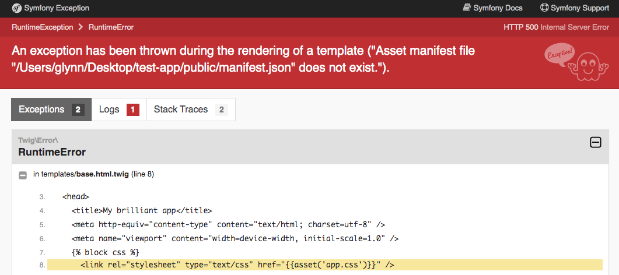
Task: Collapse the RuntimeError exception block
Action: 595,142
